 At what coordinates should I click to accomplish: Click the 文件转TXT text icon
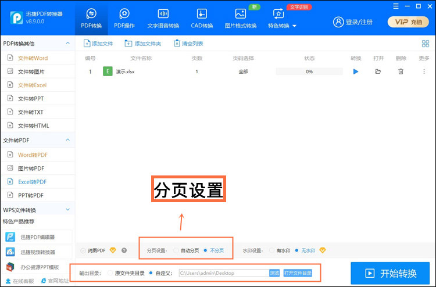point(10,112)
